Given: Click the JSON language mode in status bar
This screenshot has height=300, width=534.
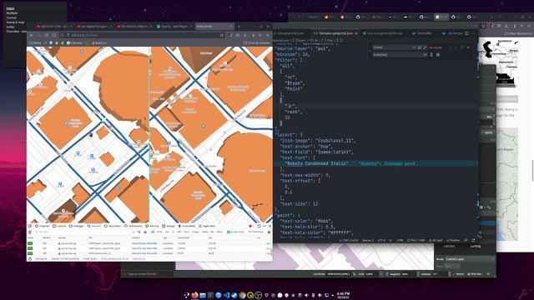Looking at the screenshot, I should (x=400, y=240).
